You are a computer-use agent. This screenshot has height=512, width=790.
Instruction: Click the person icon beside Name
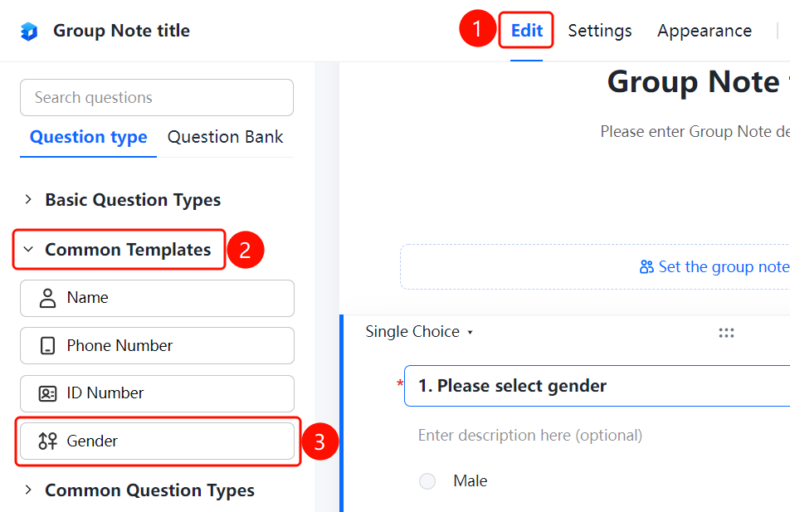click(x=48, y=298)
